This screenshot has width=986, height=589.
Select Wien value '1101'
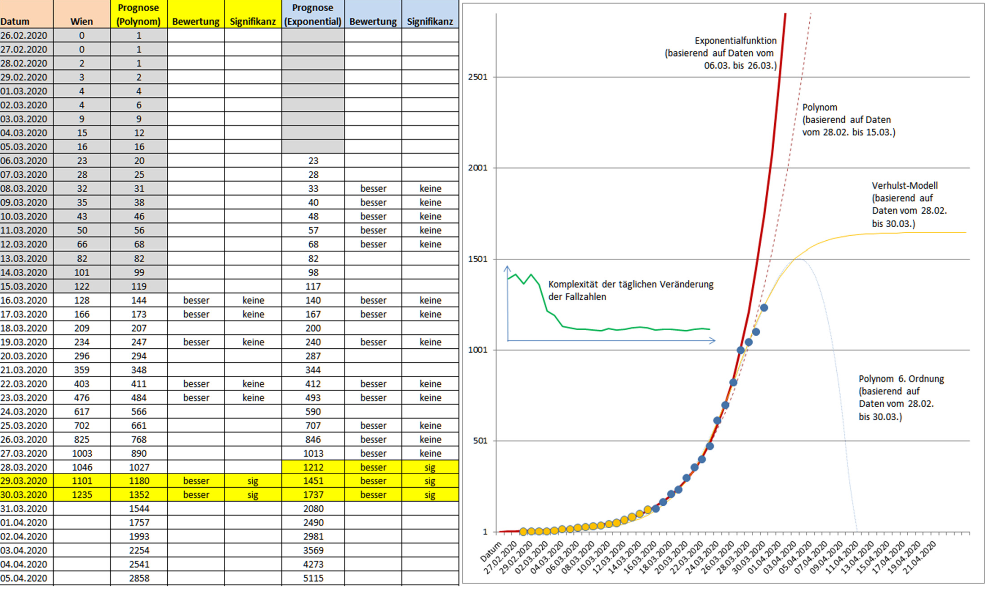[x=82, y=481]
